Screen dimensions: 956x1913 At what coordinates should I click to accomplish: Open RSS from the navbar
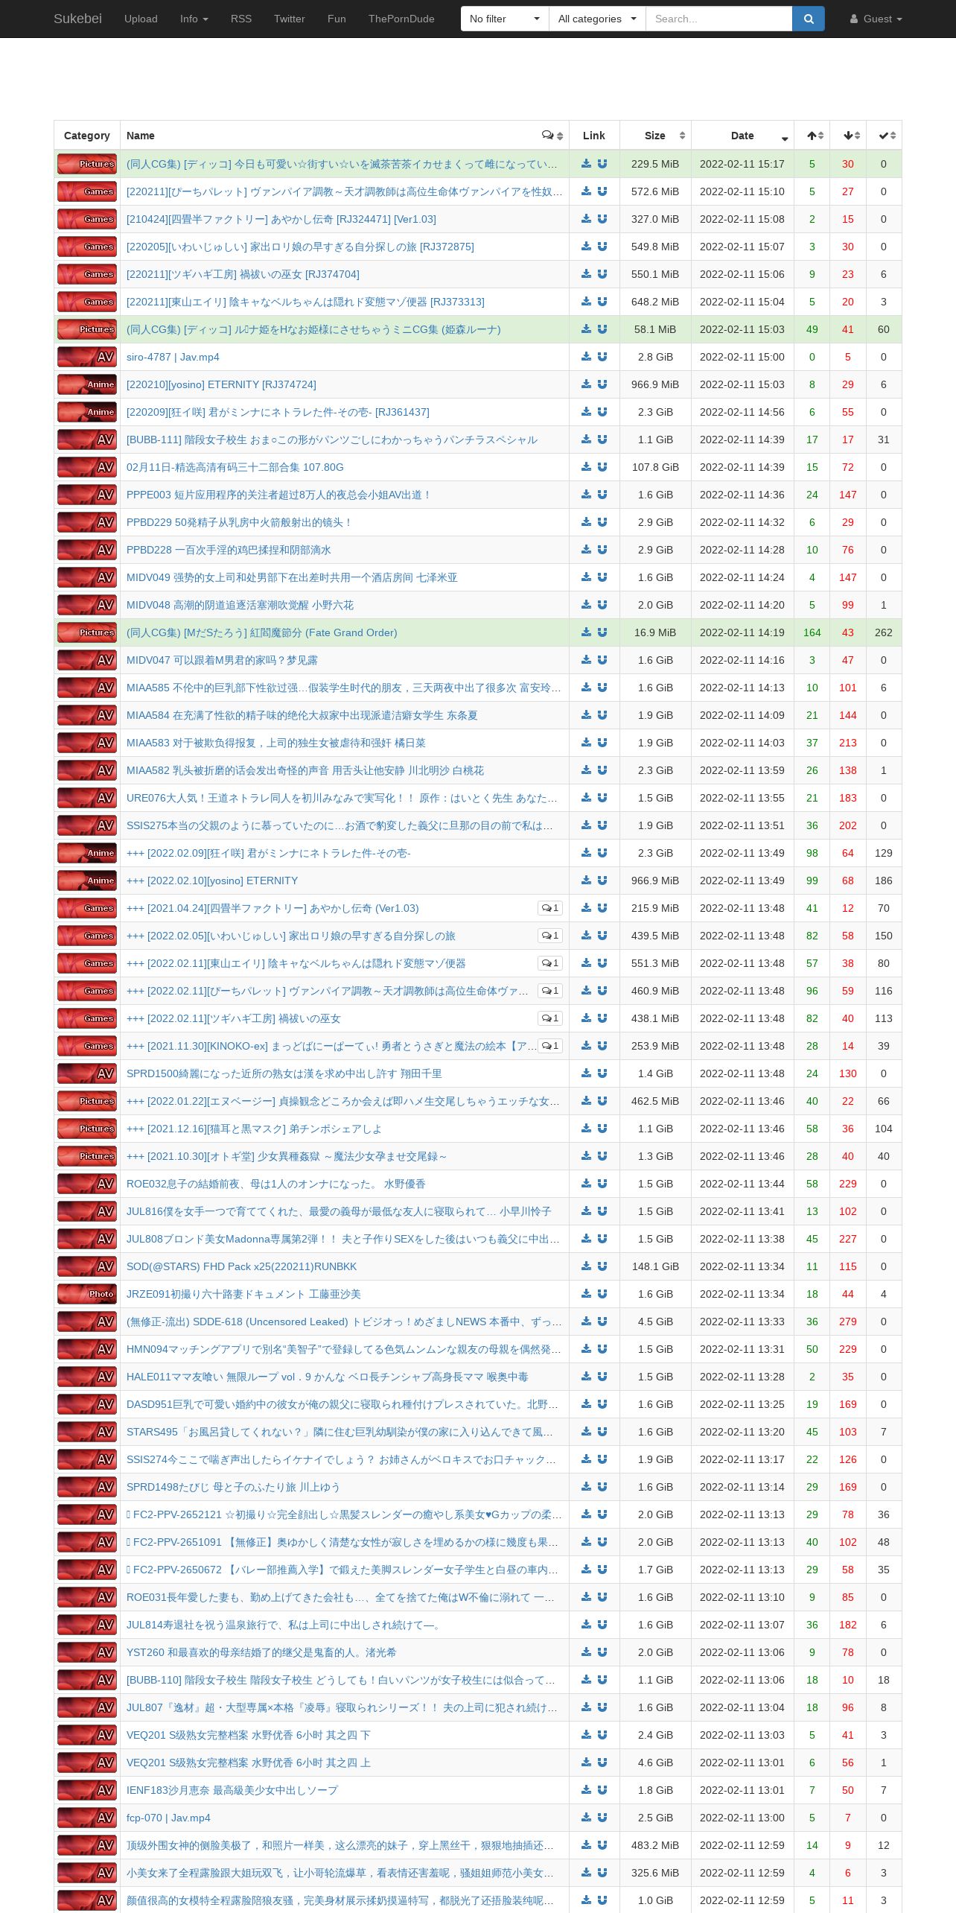click(241, 19)
